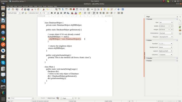Open the Orientation dropdown
Screen dimensions: 182x102
(x=166, y=33)
